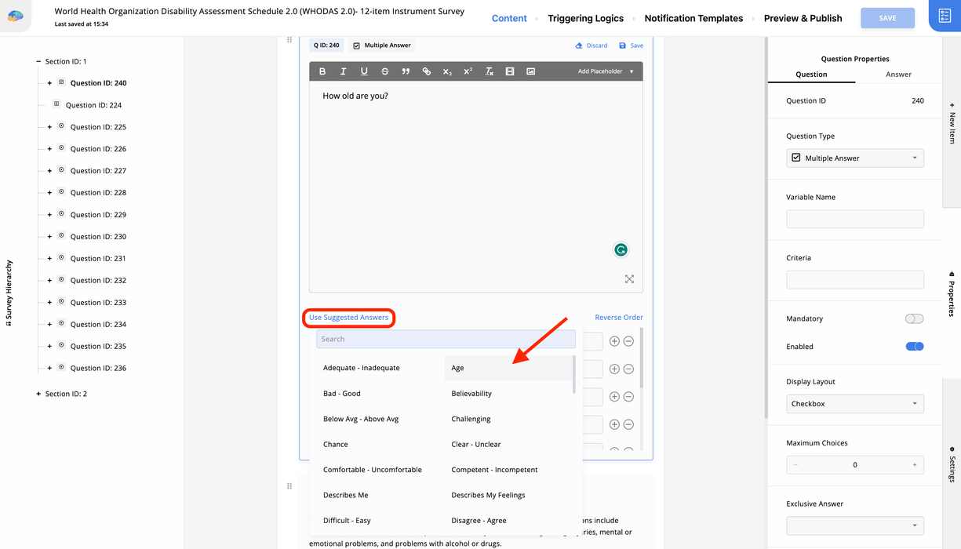This screenshot has width=961, height=549.
Task: Turn on the Mandatory toggle
Action: 914,319
